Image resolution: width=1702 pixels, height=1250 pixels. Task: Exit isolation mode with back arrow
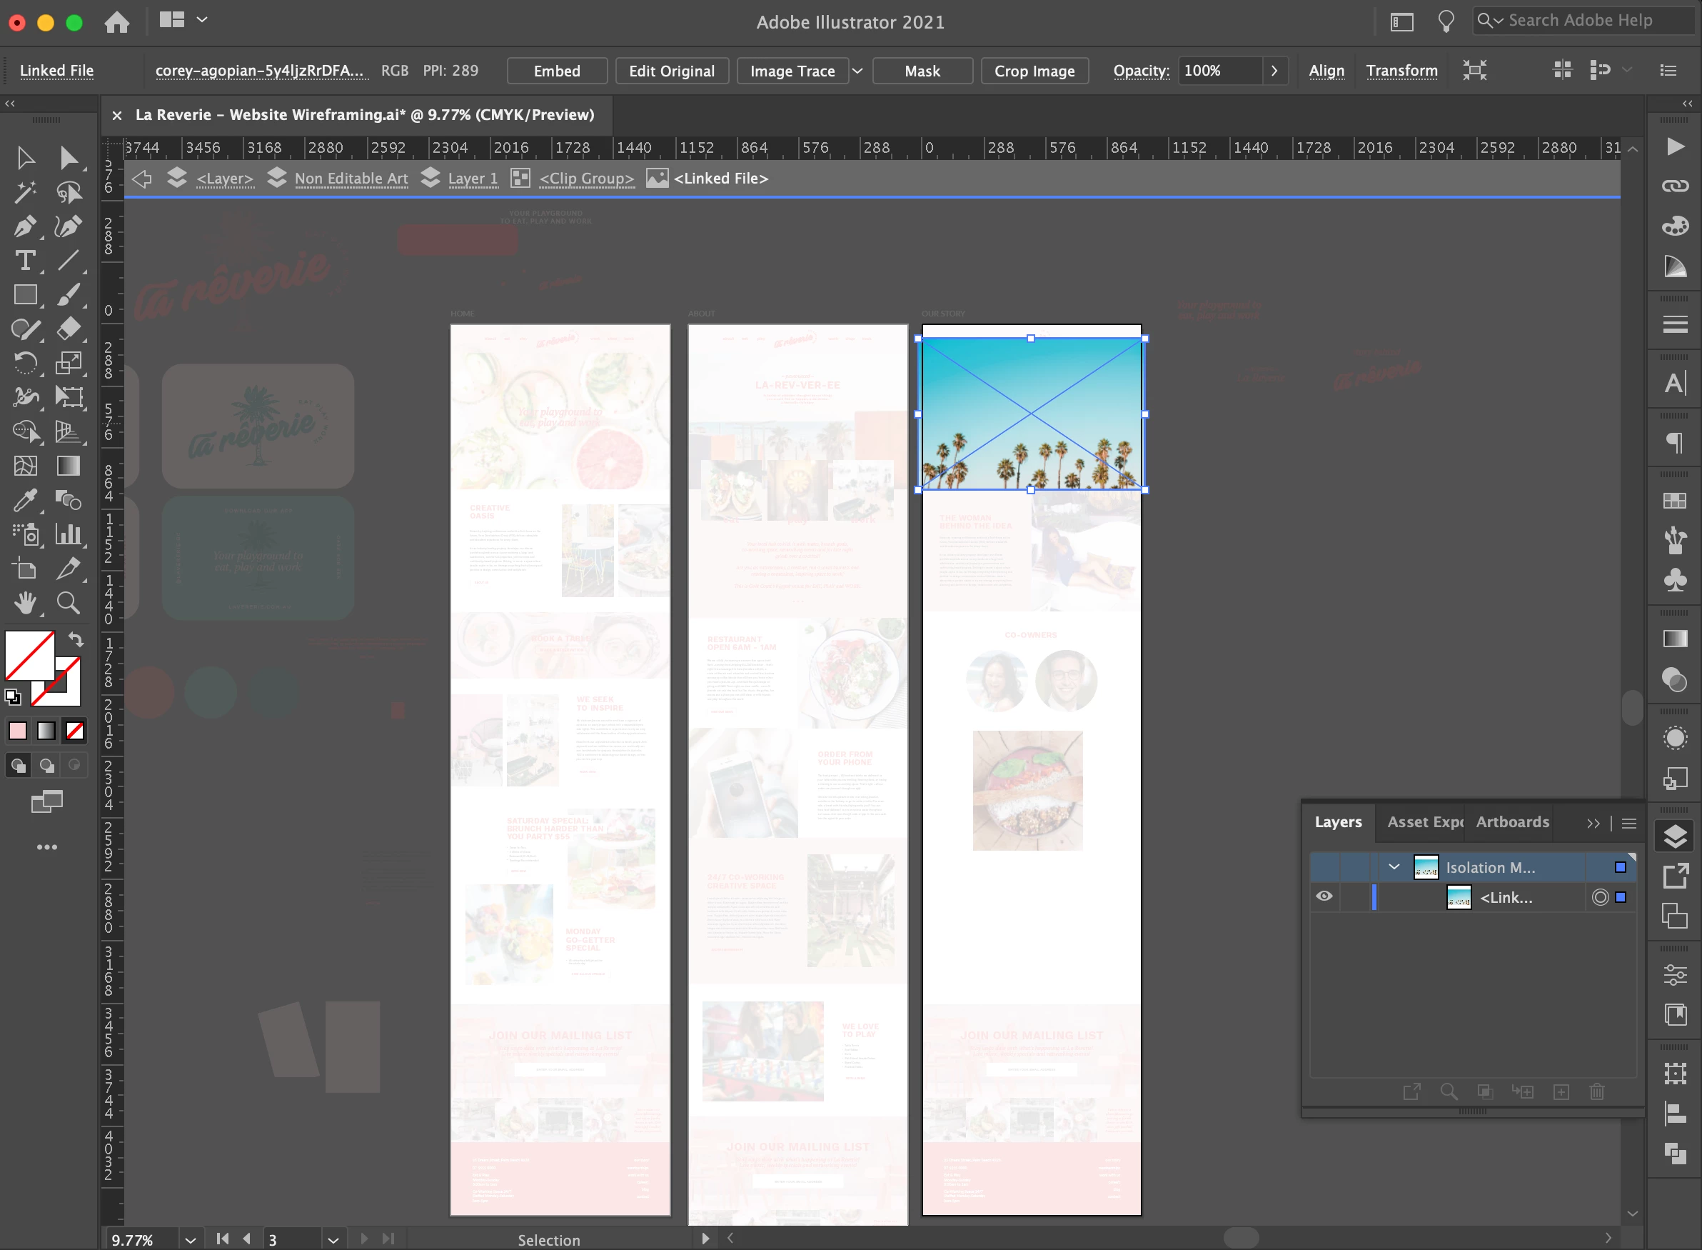141,179
